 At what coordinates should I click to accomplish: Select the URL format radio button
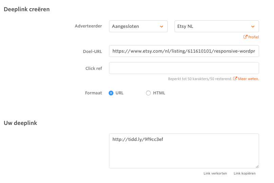click(x=111, y=93)
